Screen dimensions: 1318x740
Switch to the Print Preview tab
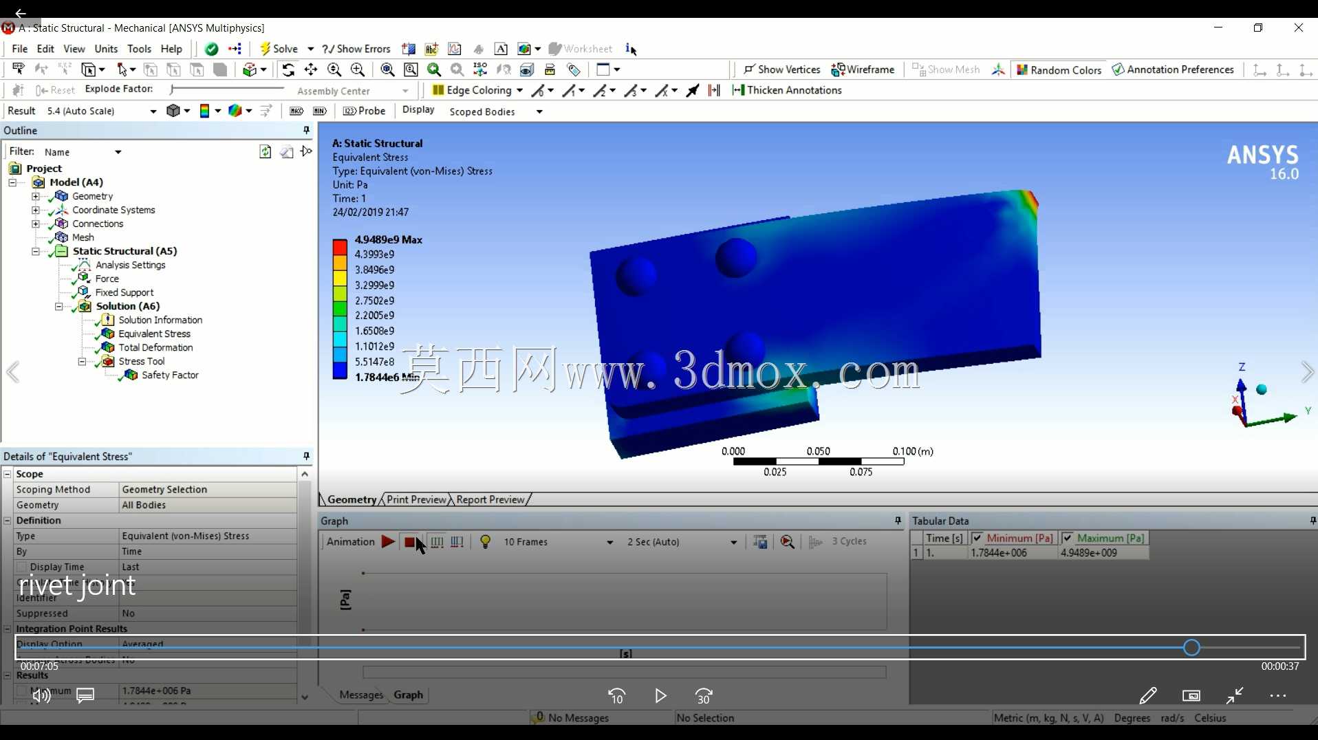tap(416, 499)
